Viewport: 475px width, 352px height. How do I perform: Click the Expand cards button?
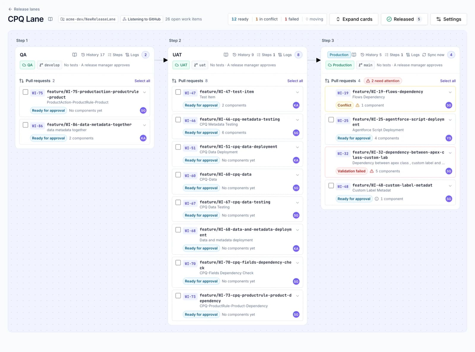pyautogui.click(x=354, y=19)
